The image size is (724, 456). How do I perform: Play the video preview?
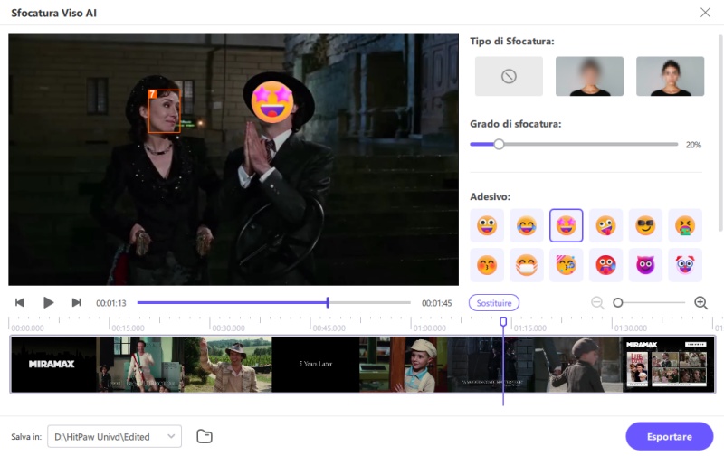49,303
